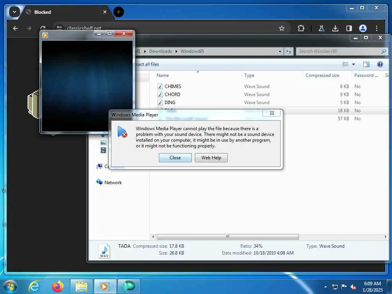Screen dimensions: 392x294
Task: Click the Network icon in sidebar
Action: (x=100, y=182)
